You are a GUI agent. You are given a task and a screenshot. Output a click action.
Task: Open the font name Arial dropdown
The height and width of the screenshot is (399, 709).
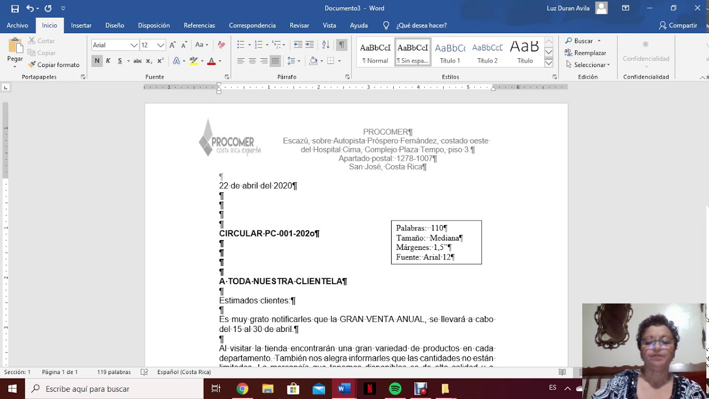pyautogui.click(x=134, y=45)
